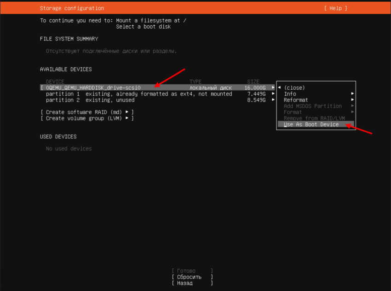Select partition 1 formatted as ext4
Image resolution: width=391 pixels, height=291 pixels.
[157, 94]
